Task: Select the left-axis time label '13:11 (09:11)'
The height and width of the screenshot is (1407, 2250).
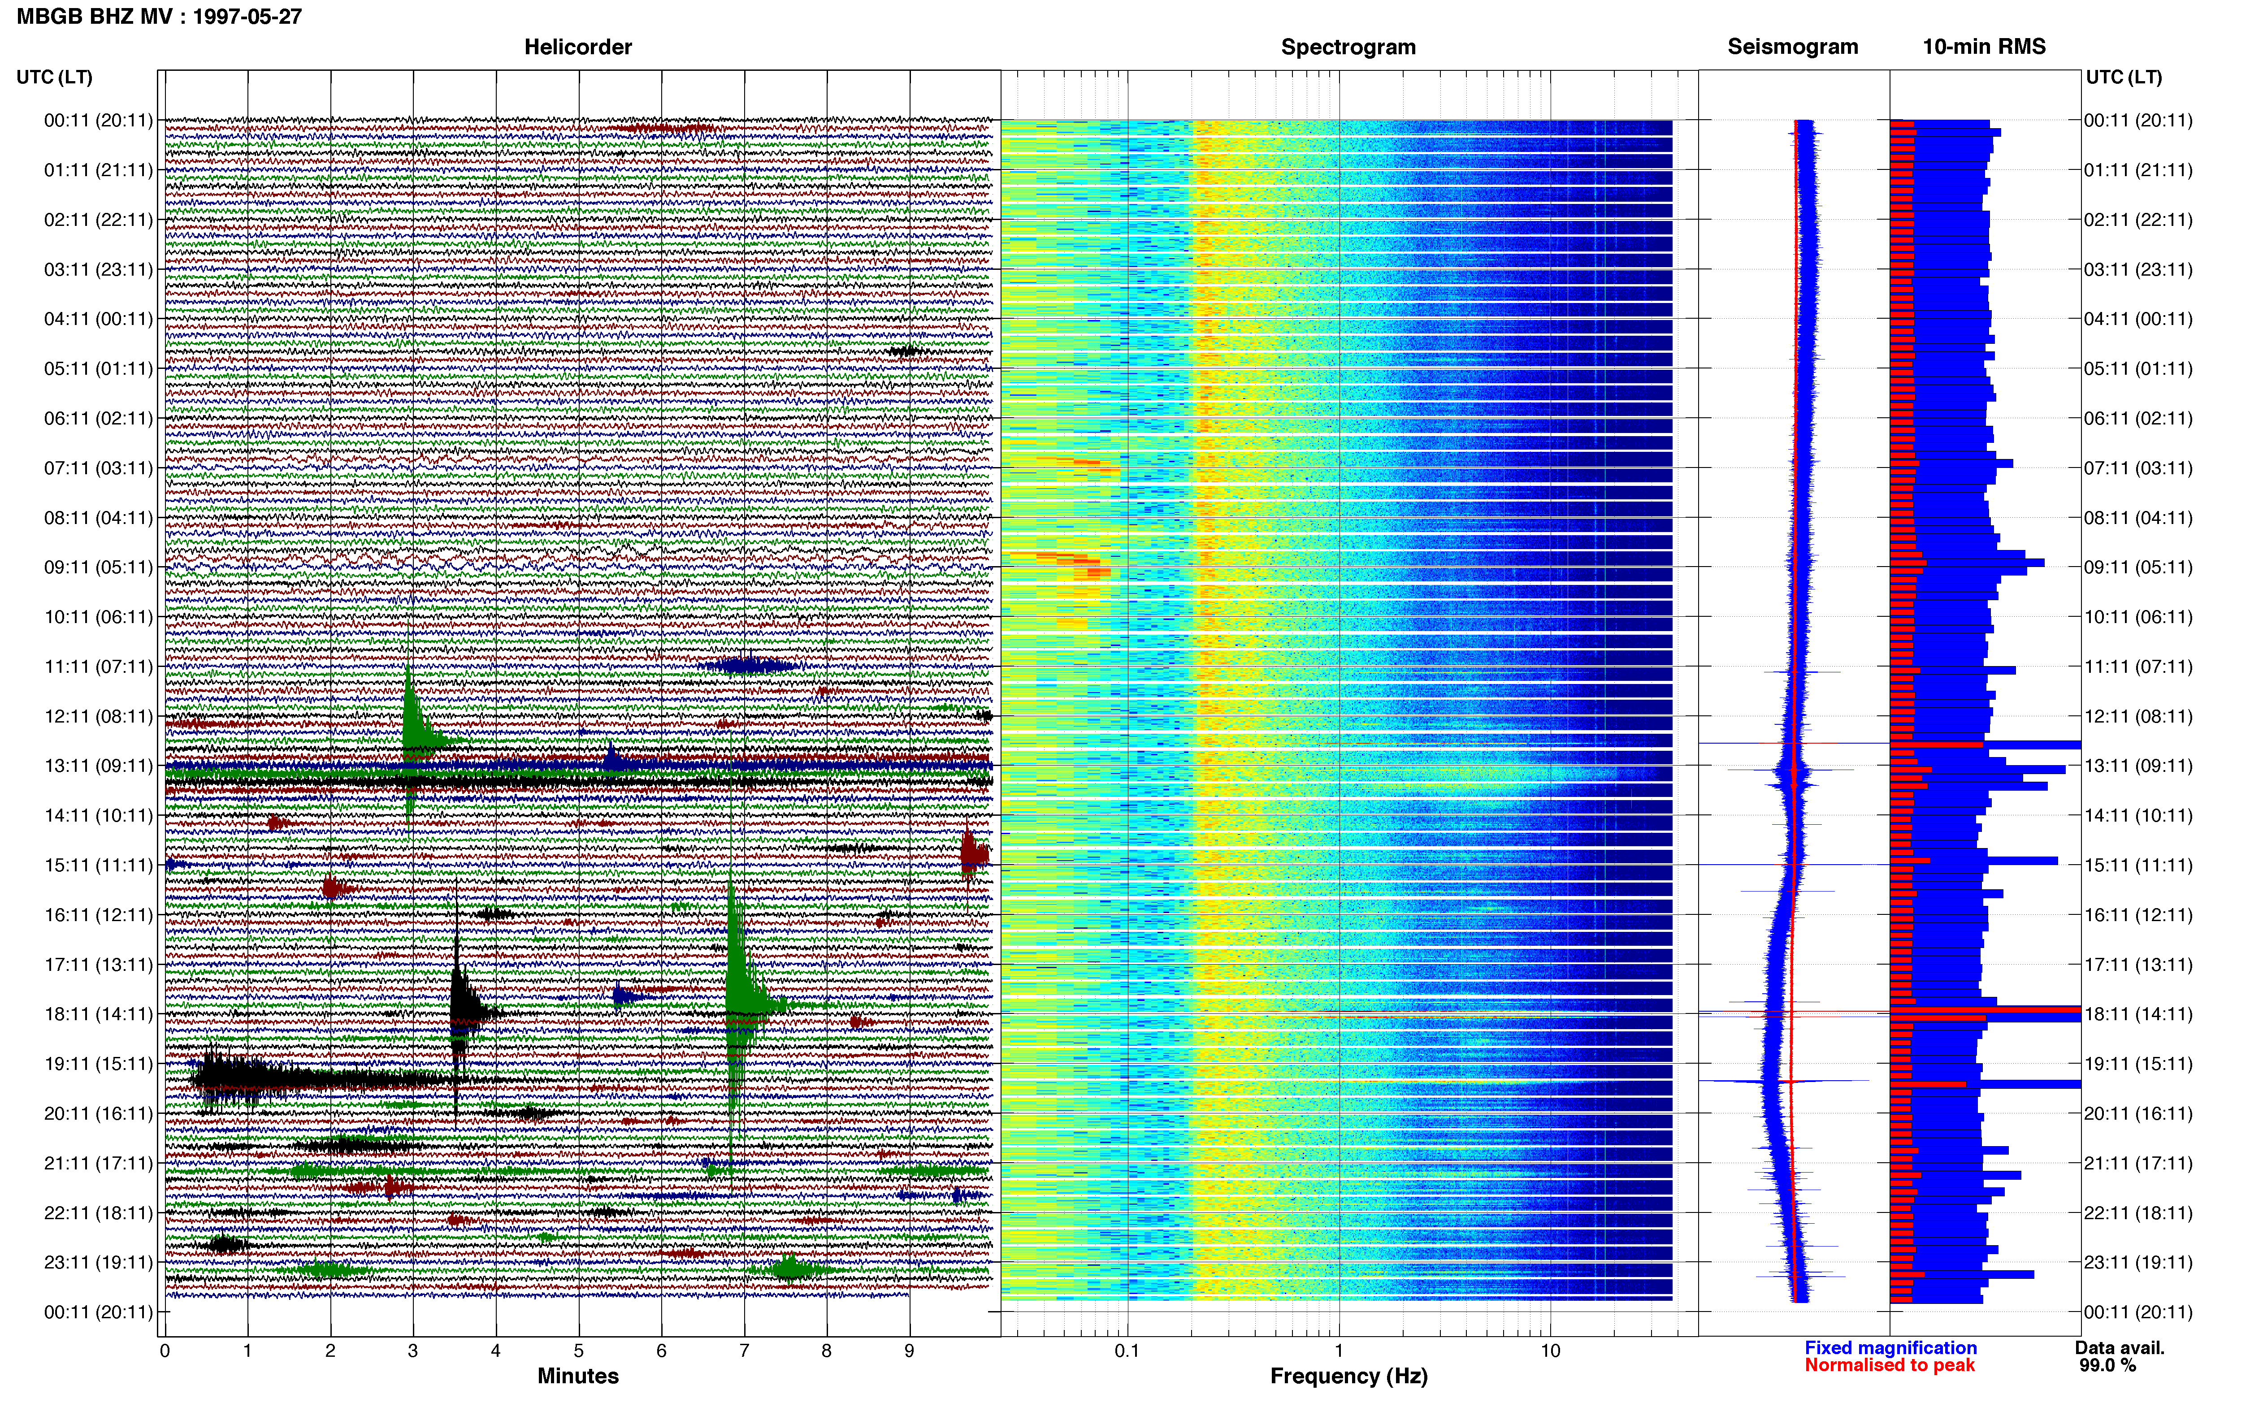Action: (x=98, y=766)
